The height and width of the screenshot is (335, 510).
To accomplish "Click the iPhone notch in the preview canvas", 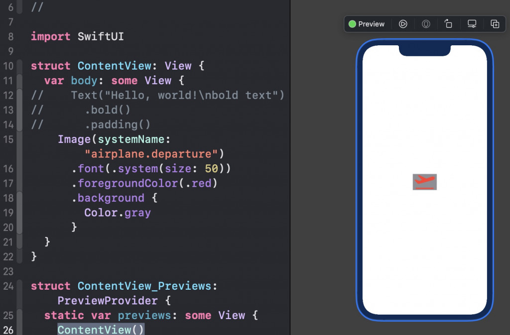I will (x=424, y=50).
